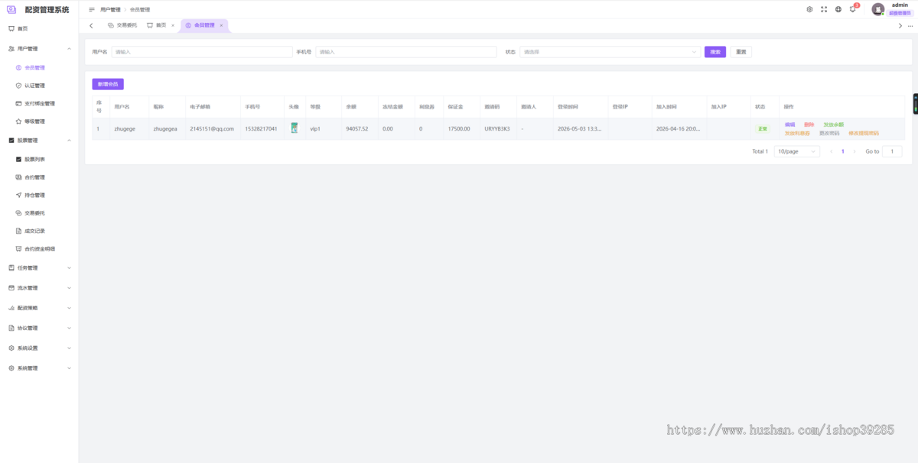The height and width of the screenshot is (463, 918).
Task: Click 修改提现密码 for zhugege
Action: (x=864, y=133)
